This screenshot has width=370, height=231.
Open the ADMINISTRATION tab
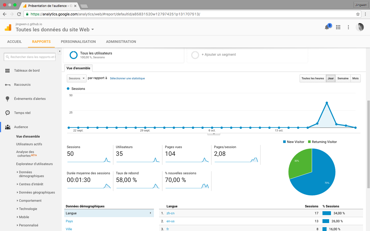coord(121,42)
